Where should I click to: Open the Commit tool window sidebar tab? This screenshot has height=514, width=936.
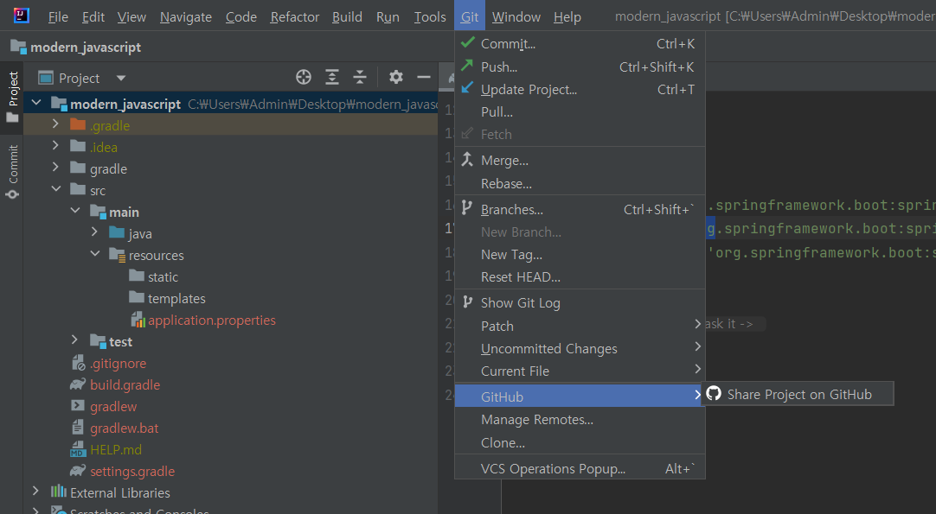point(13,171)
